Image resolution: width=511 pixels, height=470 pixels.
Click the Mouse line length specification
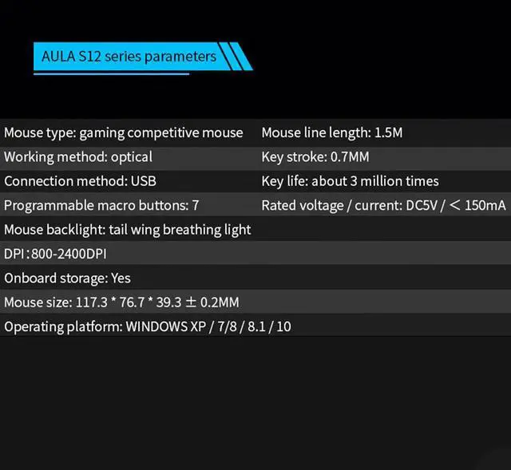point(331,132)
